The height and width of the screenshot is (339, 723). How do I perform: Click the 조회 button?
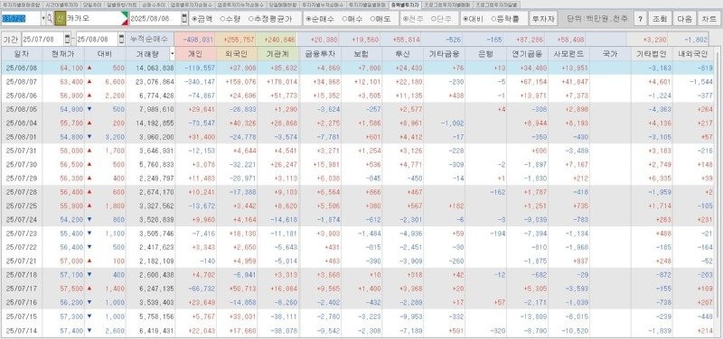(660, 19)
